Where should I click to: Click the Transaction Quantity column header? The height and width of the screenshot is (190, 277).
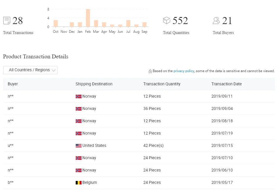pos(162,84)
